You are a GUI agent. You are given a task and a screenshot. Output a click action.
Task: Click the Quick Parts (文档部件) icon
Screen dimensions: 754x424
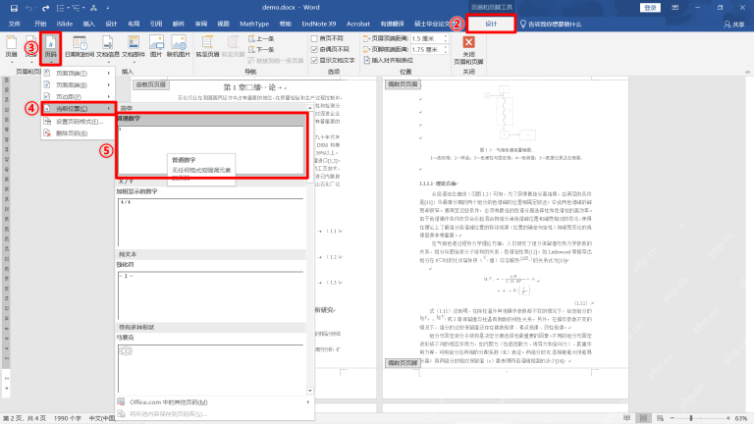pos(134,47)
